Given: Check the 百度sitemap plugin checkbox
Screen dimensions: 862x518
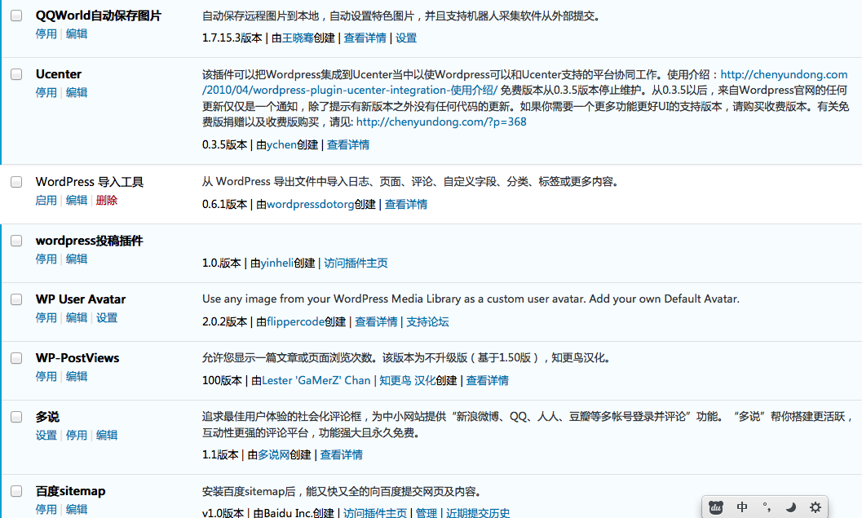Looking at the screenshot, I should click(16, 491).
